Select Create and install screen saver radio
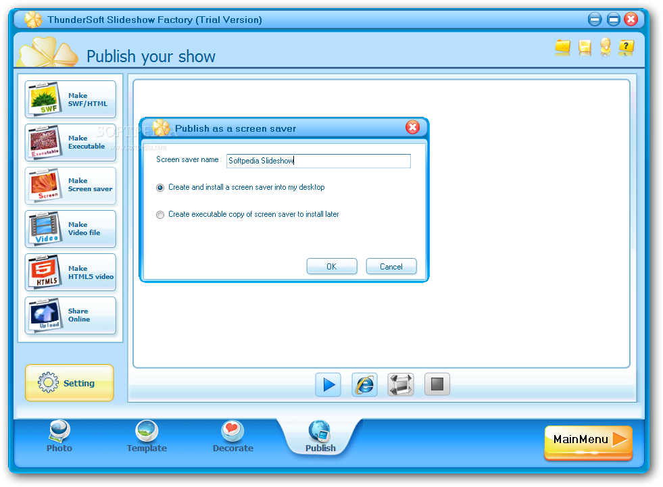663x487 pixels. pos(160,188)
